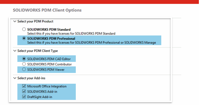206x105 pixels.
Task: Choose the SOLIDWORKS PDM Viewer option
Action: point(24,70)
